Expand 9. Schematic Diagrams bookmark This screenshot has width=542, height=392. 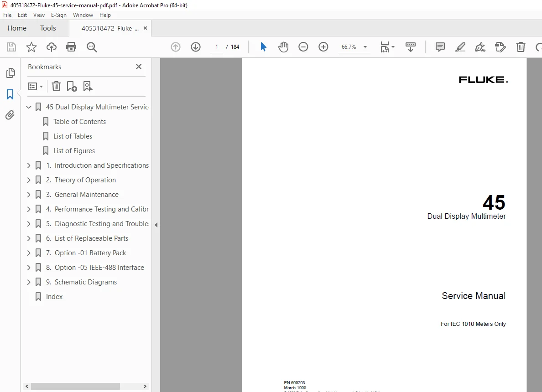(x=29, y=282)
